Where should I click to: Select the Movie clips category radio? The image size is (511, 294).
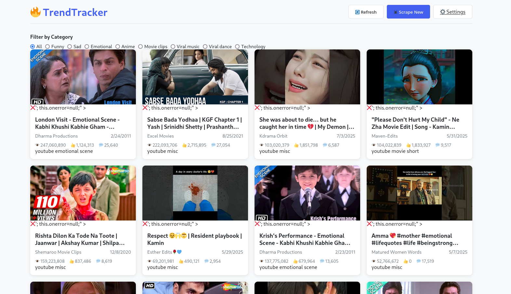140,47
